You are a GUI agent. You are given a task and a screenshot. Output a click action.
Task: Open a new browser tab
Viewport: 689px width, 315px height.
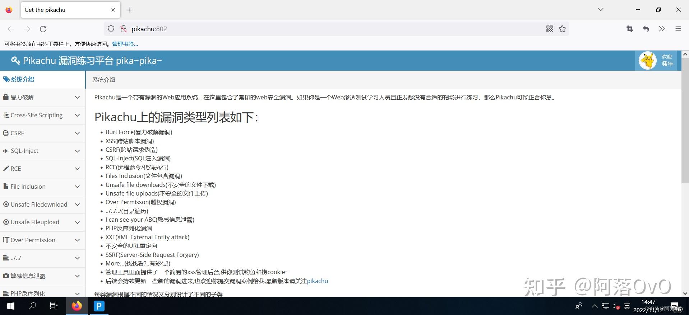point(130,10)
